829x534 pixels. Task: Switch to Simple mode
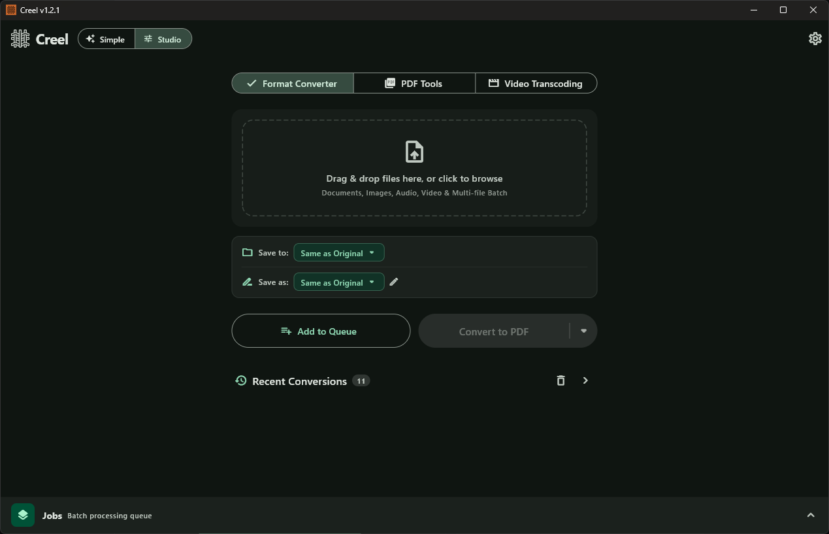(x=106, y=39)
